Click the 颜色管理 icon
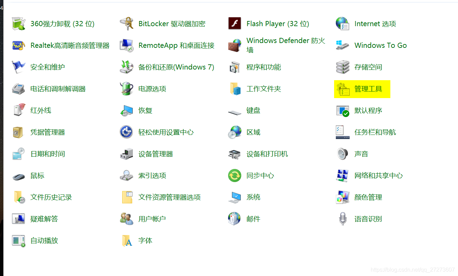Image resolution: width=458 pixels, height=276 pixels. pos(343,197)
